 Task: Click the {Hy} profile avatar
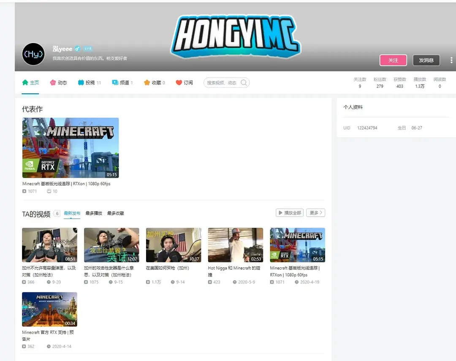click(x=33, y=54)
